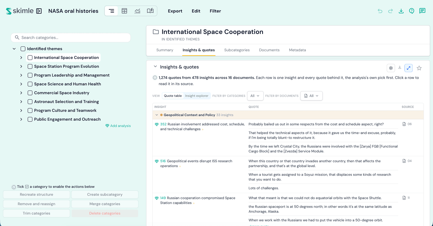Image resolution: width=433 pixels, height=226 pixels.
Task: Switch to the Documents tab
Action: click(x=269, y=50)
